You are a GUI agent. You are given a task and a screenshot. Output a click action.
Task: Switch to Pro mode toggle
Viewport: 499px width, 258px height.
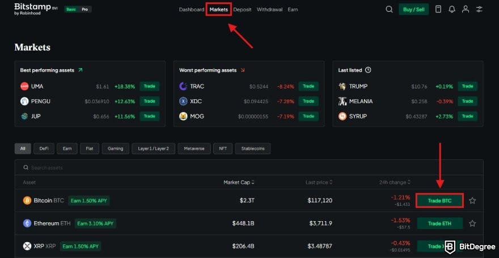click(84, 9)
